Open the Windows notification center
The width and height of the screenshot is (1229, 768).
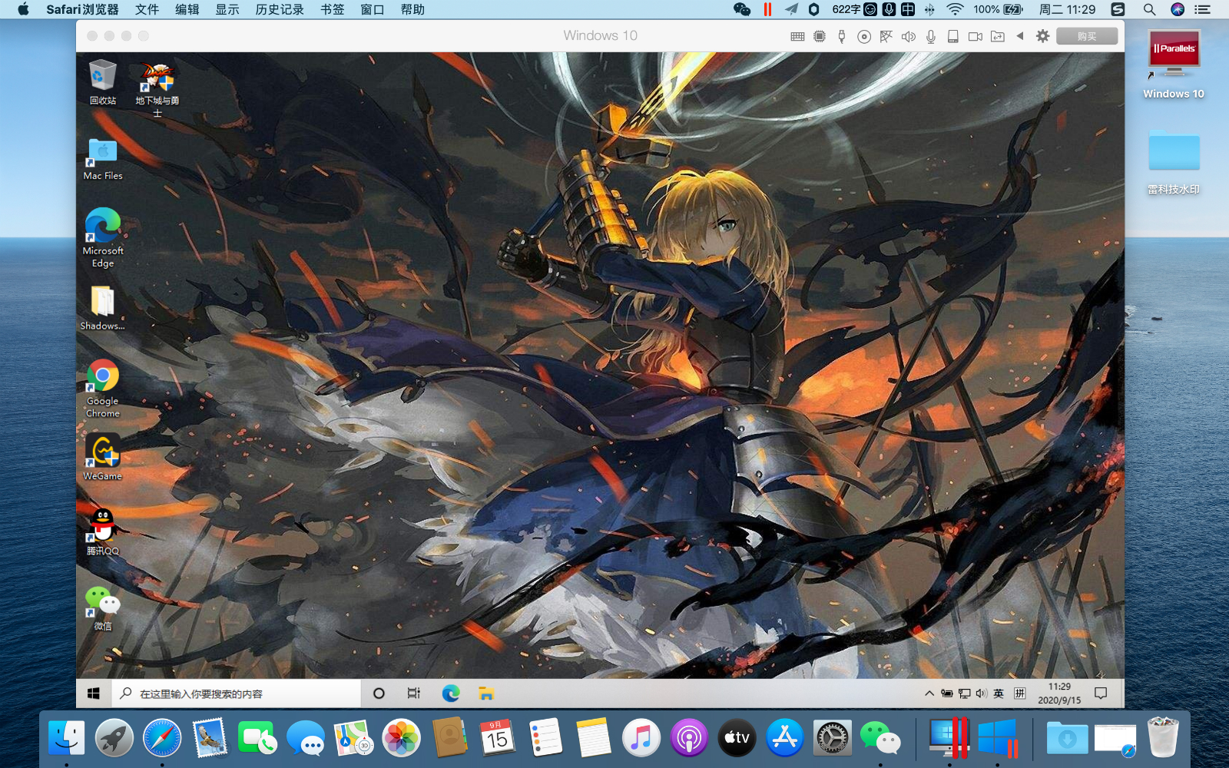[1101, 694]
